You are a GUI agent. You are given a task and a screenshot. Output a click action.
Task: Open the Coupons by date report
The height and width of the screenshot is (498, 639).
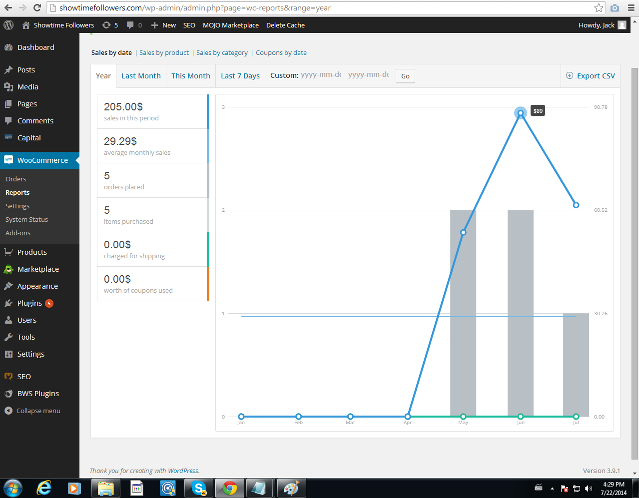pos(281,52)
